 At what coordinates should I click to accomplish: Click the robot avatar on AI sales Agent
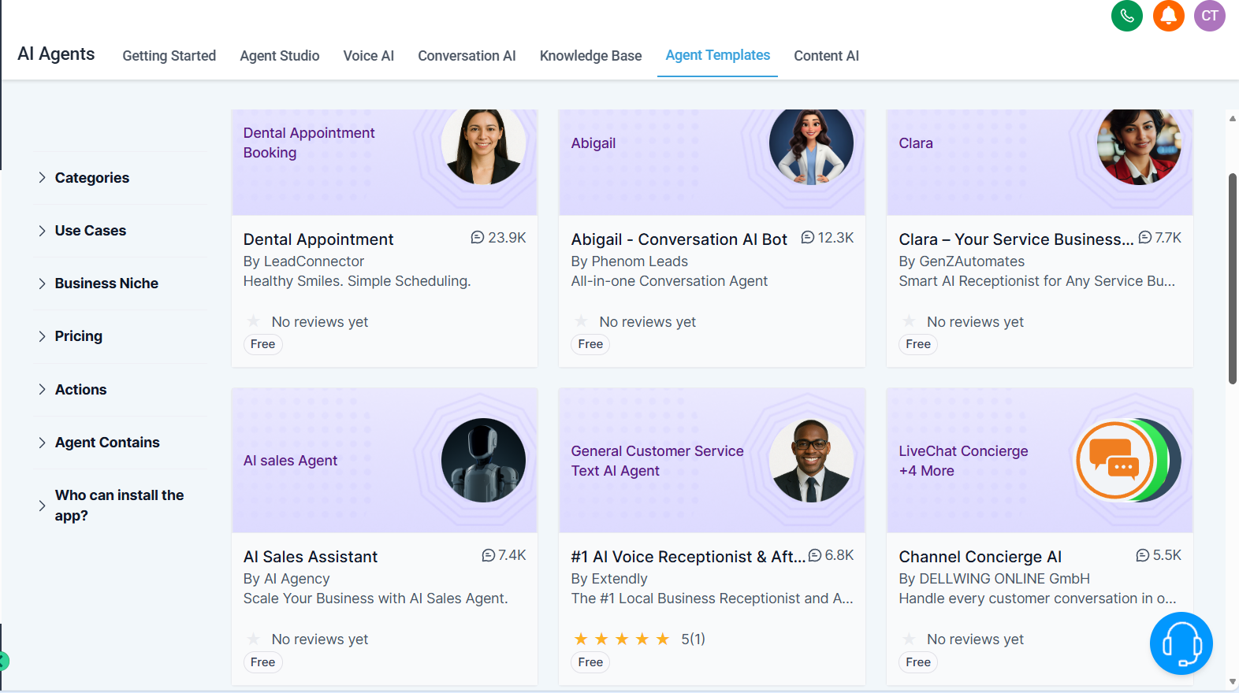point(483,460)
